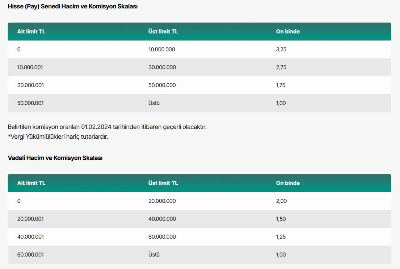Click the 3,75 commission rate cell
Screen dimensions: 400x269
click(281, 49)
